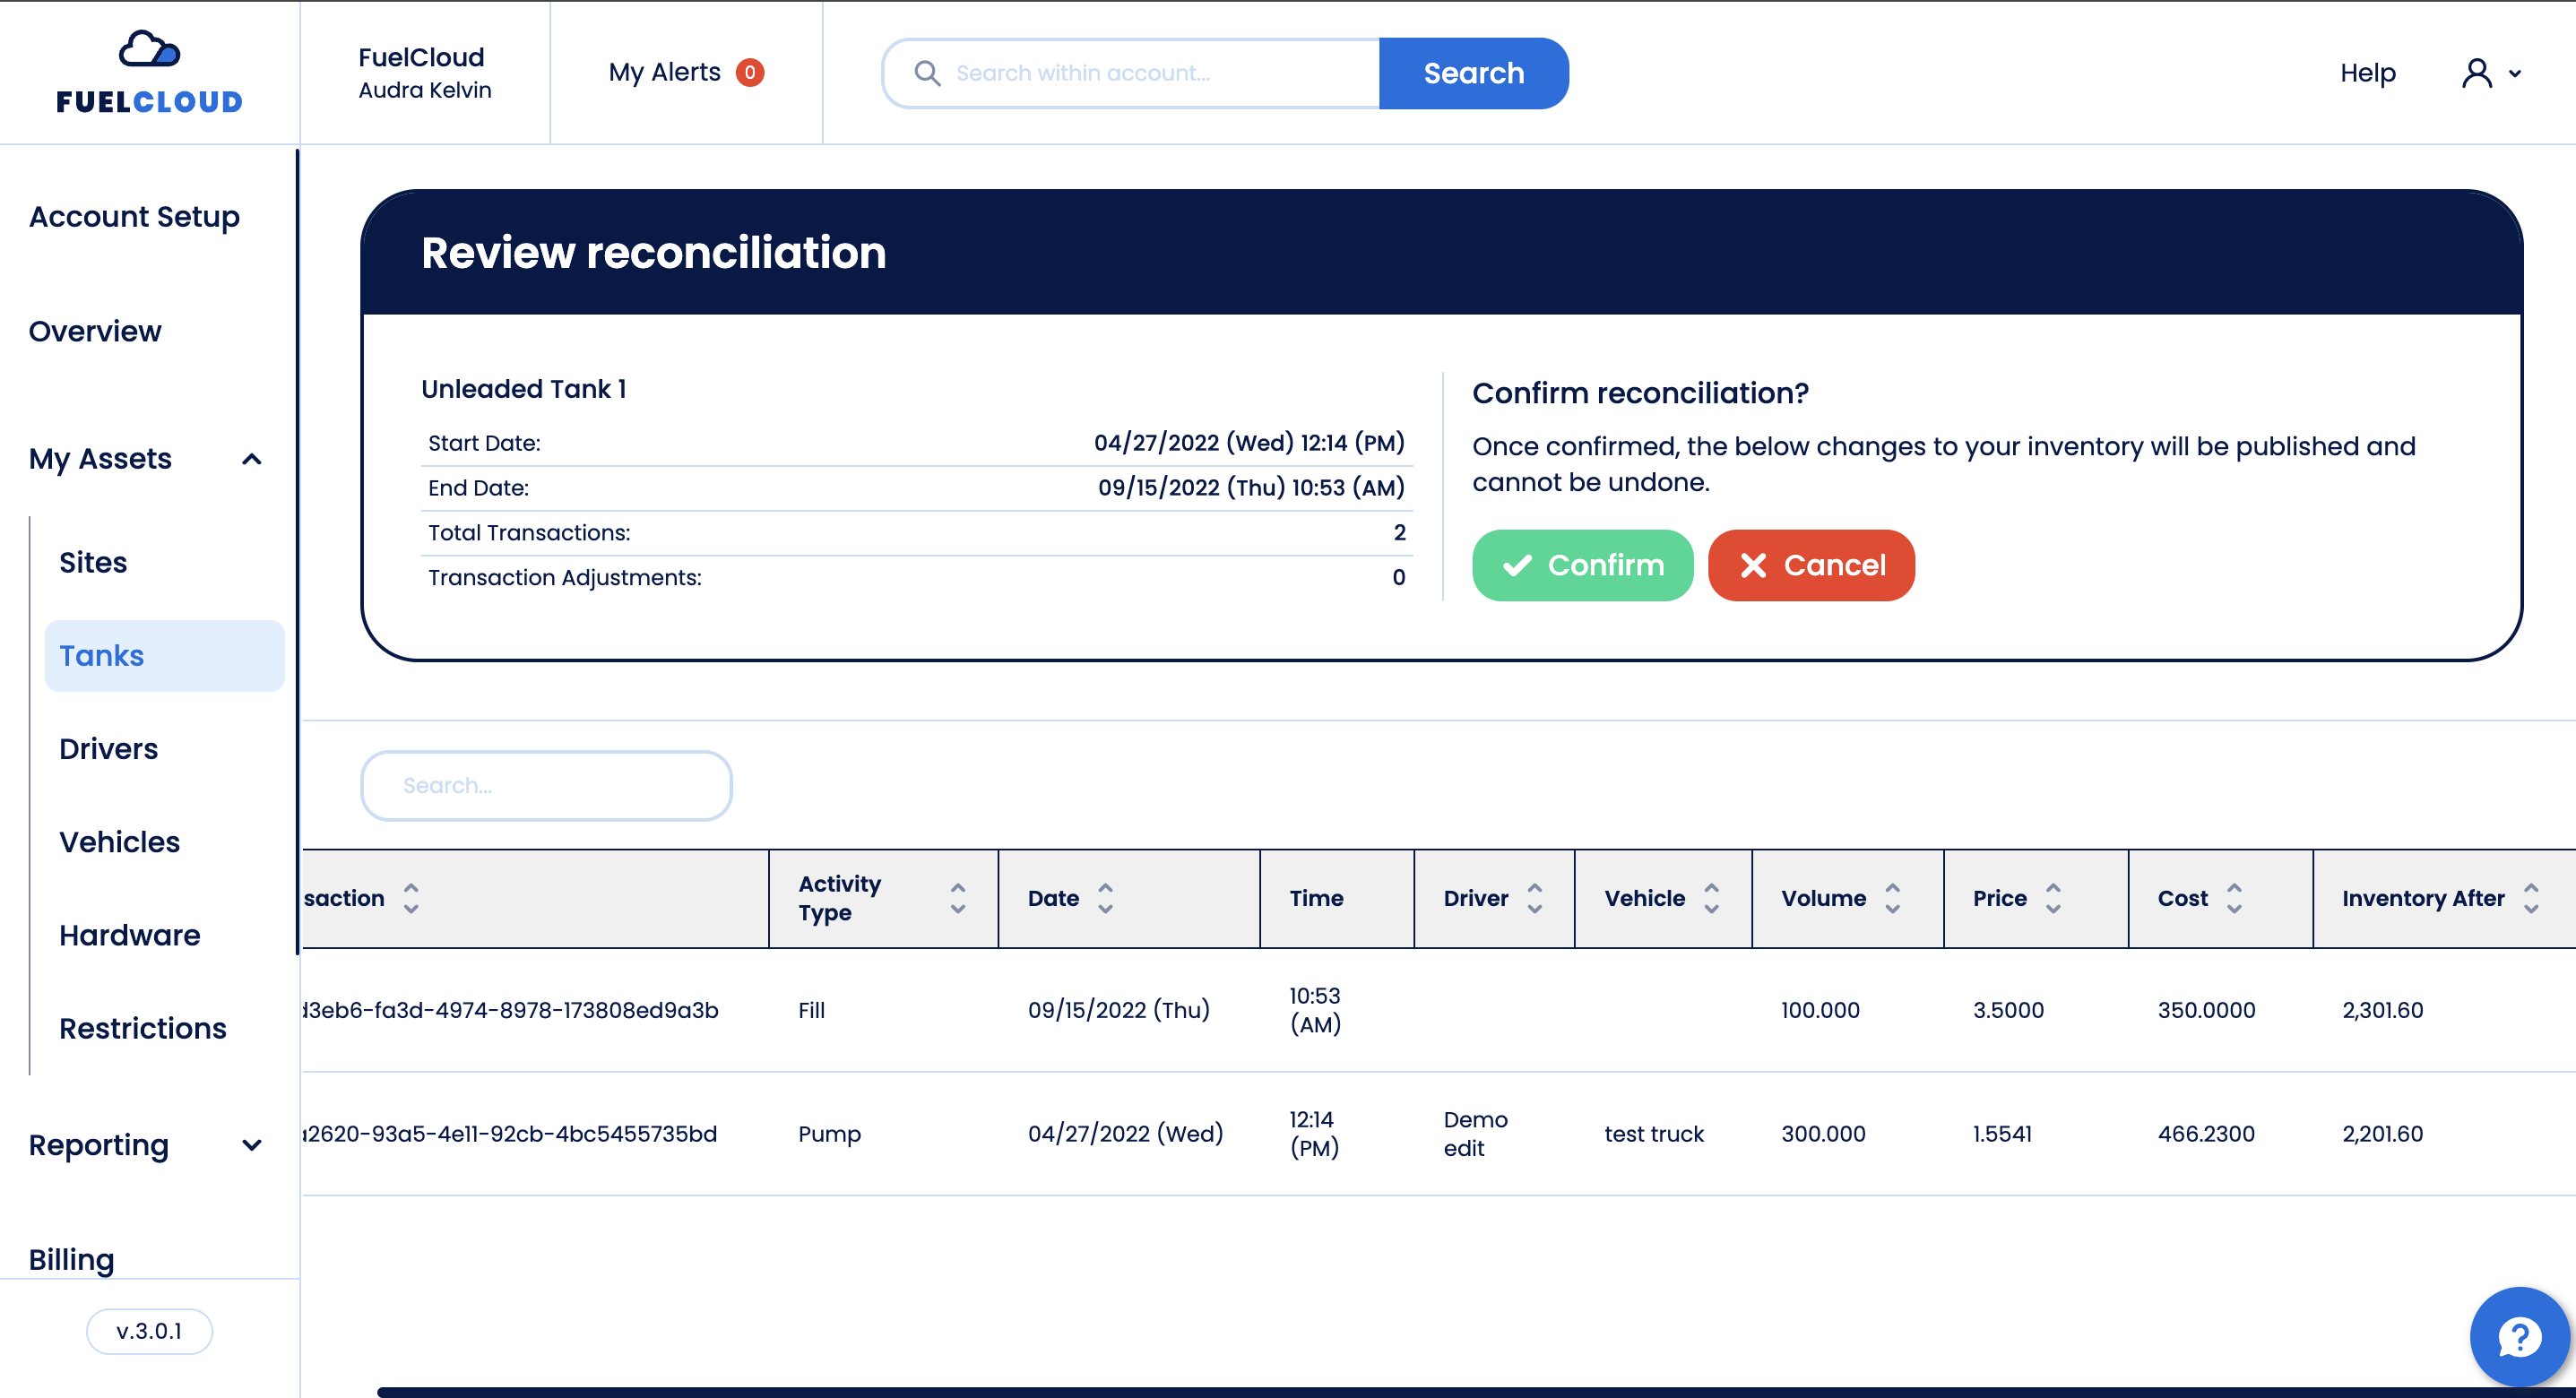The width and height of the screenshot is (2576, 1398).
Task: Sort table by Date column arrows
Action: [x=1105, y=898]
